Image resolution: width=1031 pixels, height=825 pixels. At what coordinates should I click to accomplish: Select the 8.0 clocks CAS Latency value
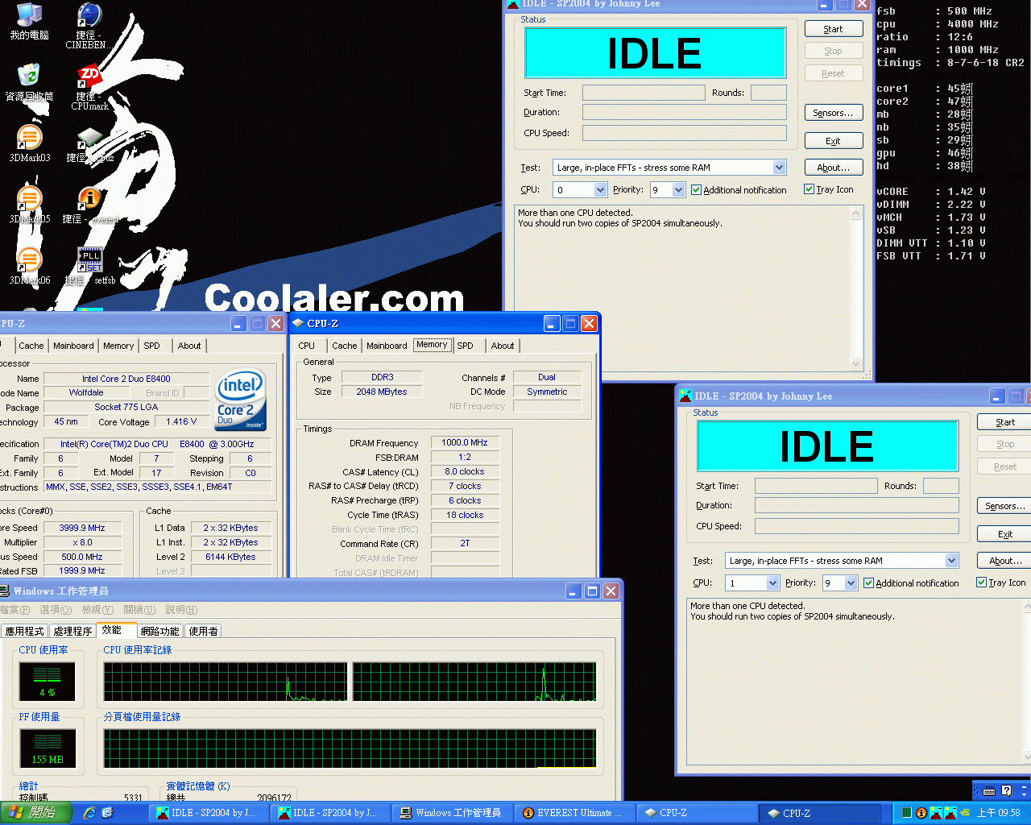464,471
